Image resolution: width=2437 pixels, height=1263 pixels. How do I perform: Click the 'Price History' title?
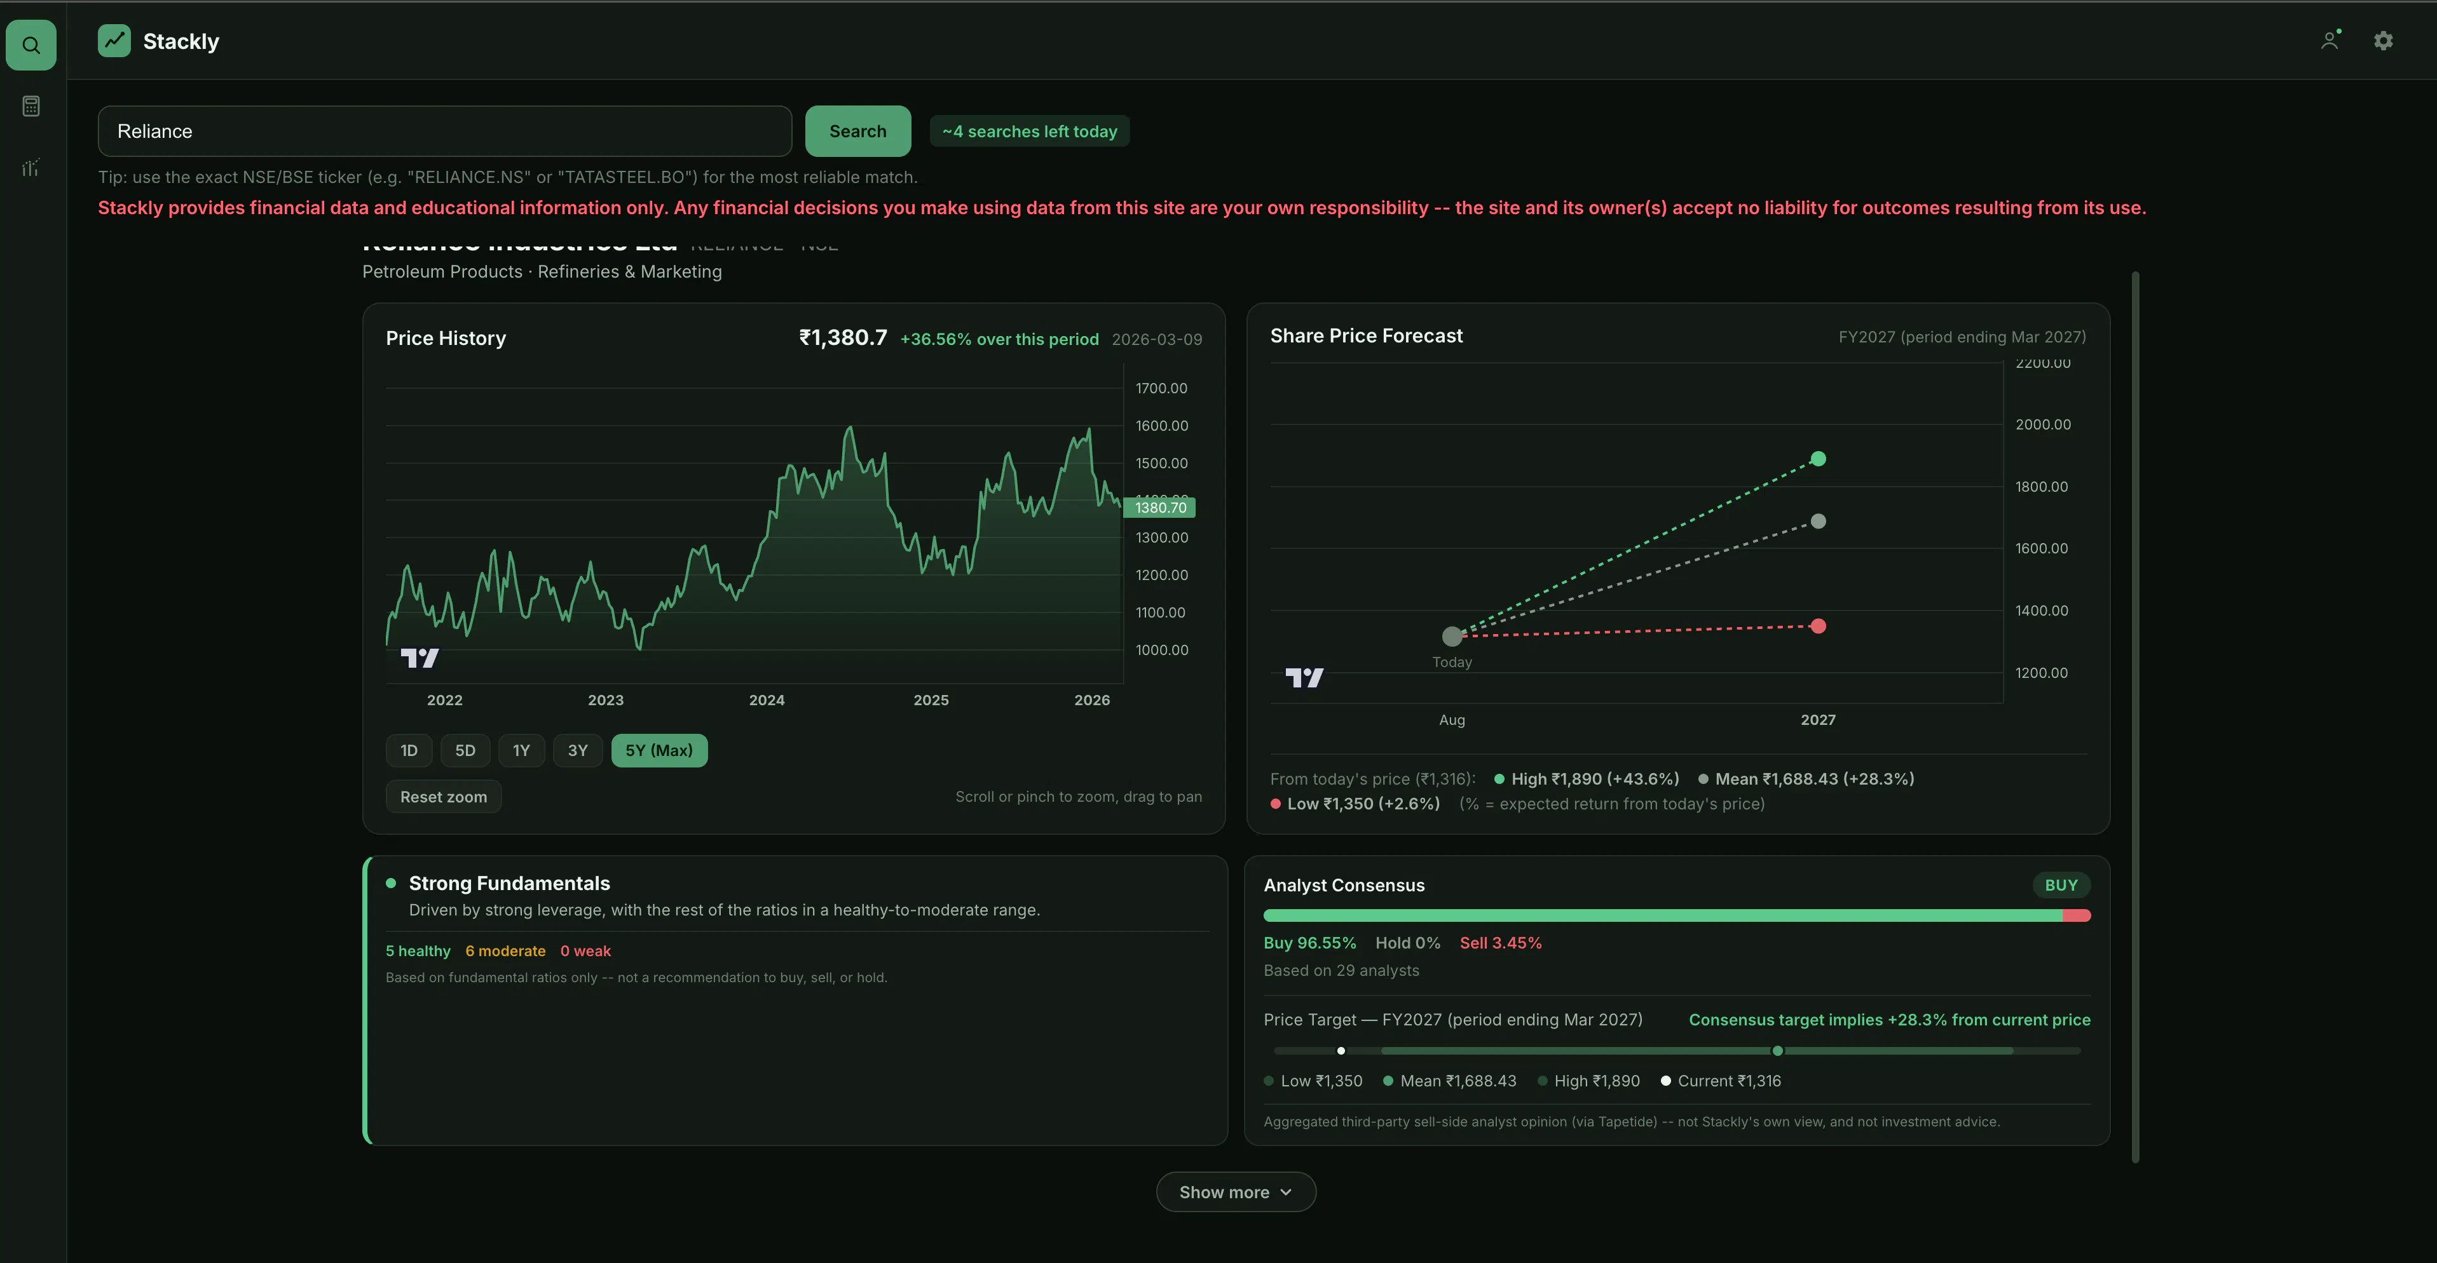coord(446,339)
